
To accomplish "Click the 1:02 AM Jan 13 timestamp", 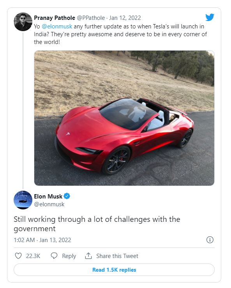I will tap(42, 240).
